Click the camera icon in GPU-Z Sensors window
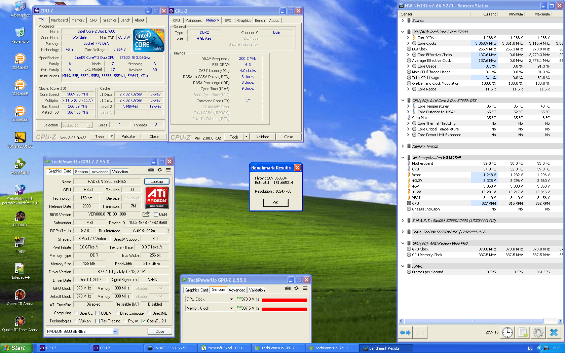Image resolution: width=565 pixels, height=353 pixels. tap(288, 288)
